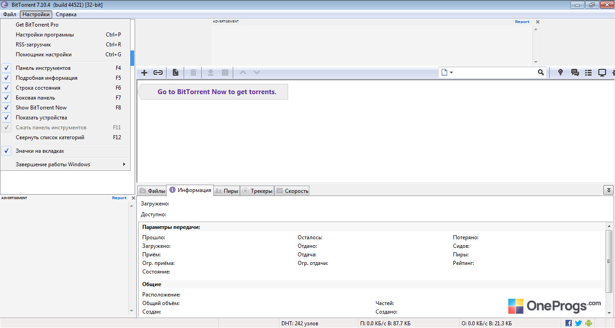Viewport: 615px width, 328px height.
Task: Open the Файл menu
Action: coord(9,14)
